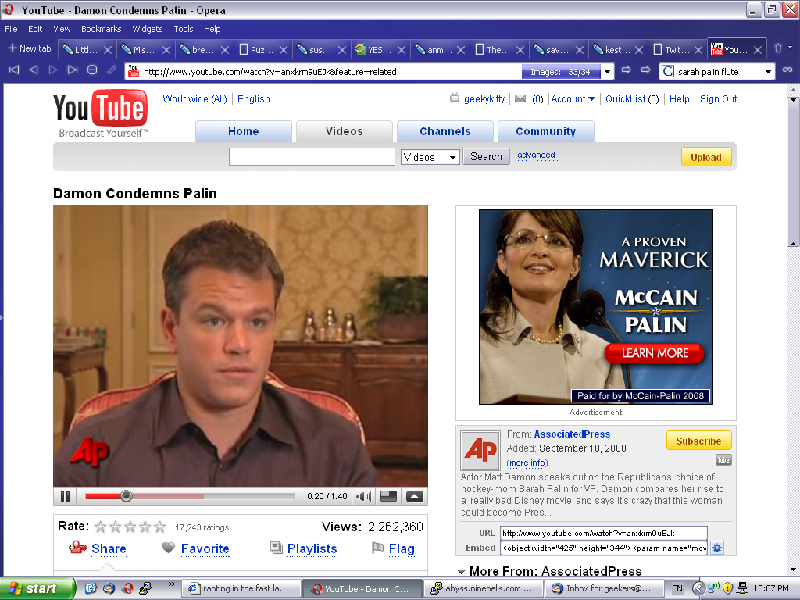The image size is (800, 600).
Task: Open the Bookmarks menu
Action: [101, 29]
